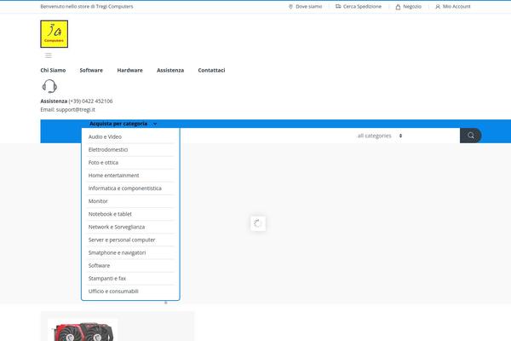Select Foto e ottica category
This screenshot has width=511, height=341.
130,163
